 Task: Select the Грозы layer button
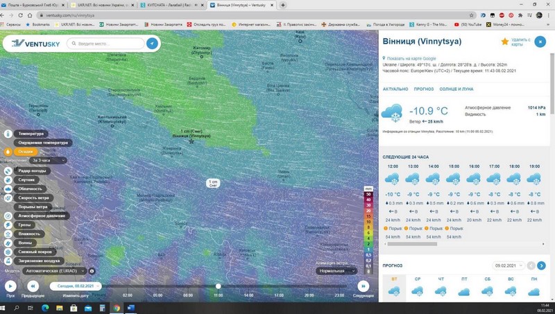point(24,225)
